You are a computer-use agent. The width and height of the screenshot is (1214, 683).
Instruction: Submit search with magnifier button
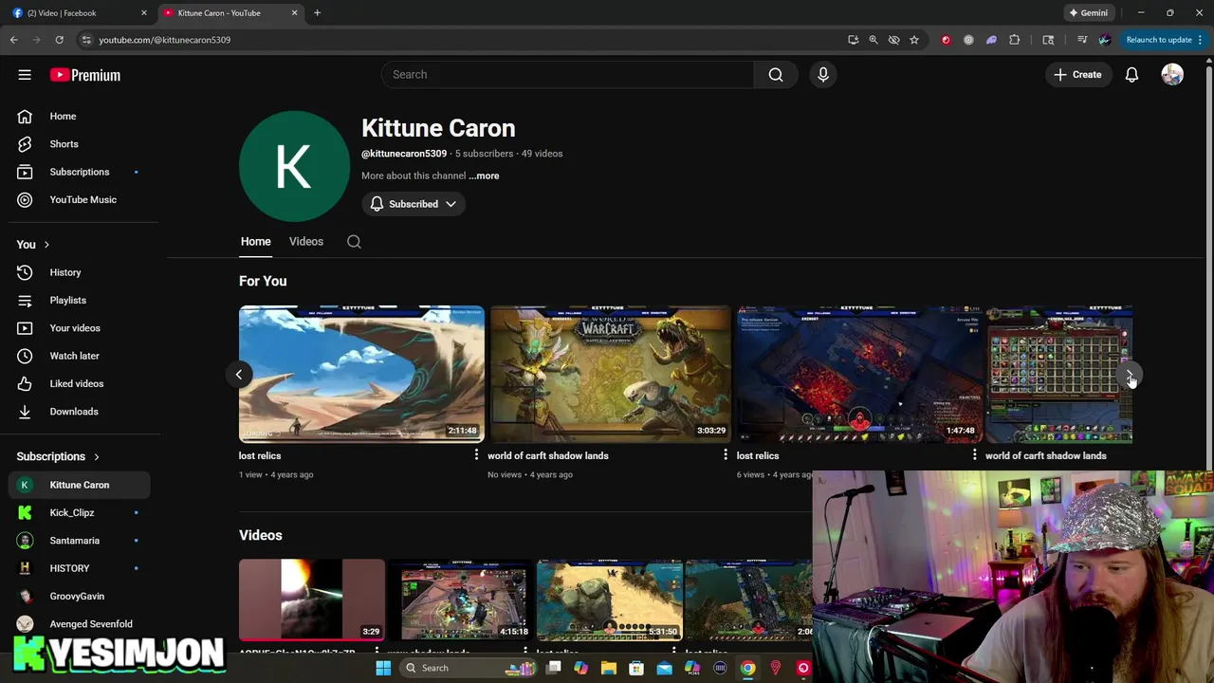[776, 74]
